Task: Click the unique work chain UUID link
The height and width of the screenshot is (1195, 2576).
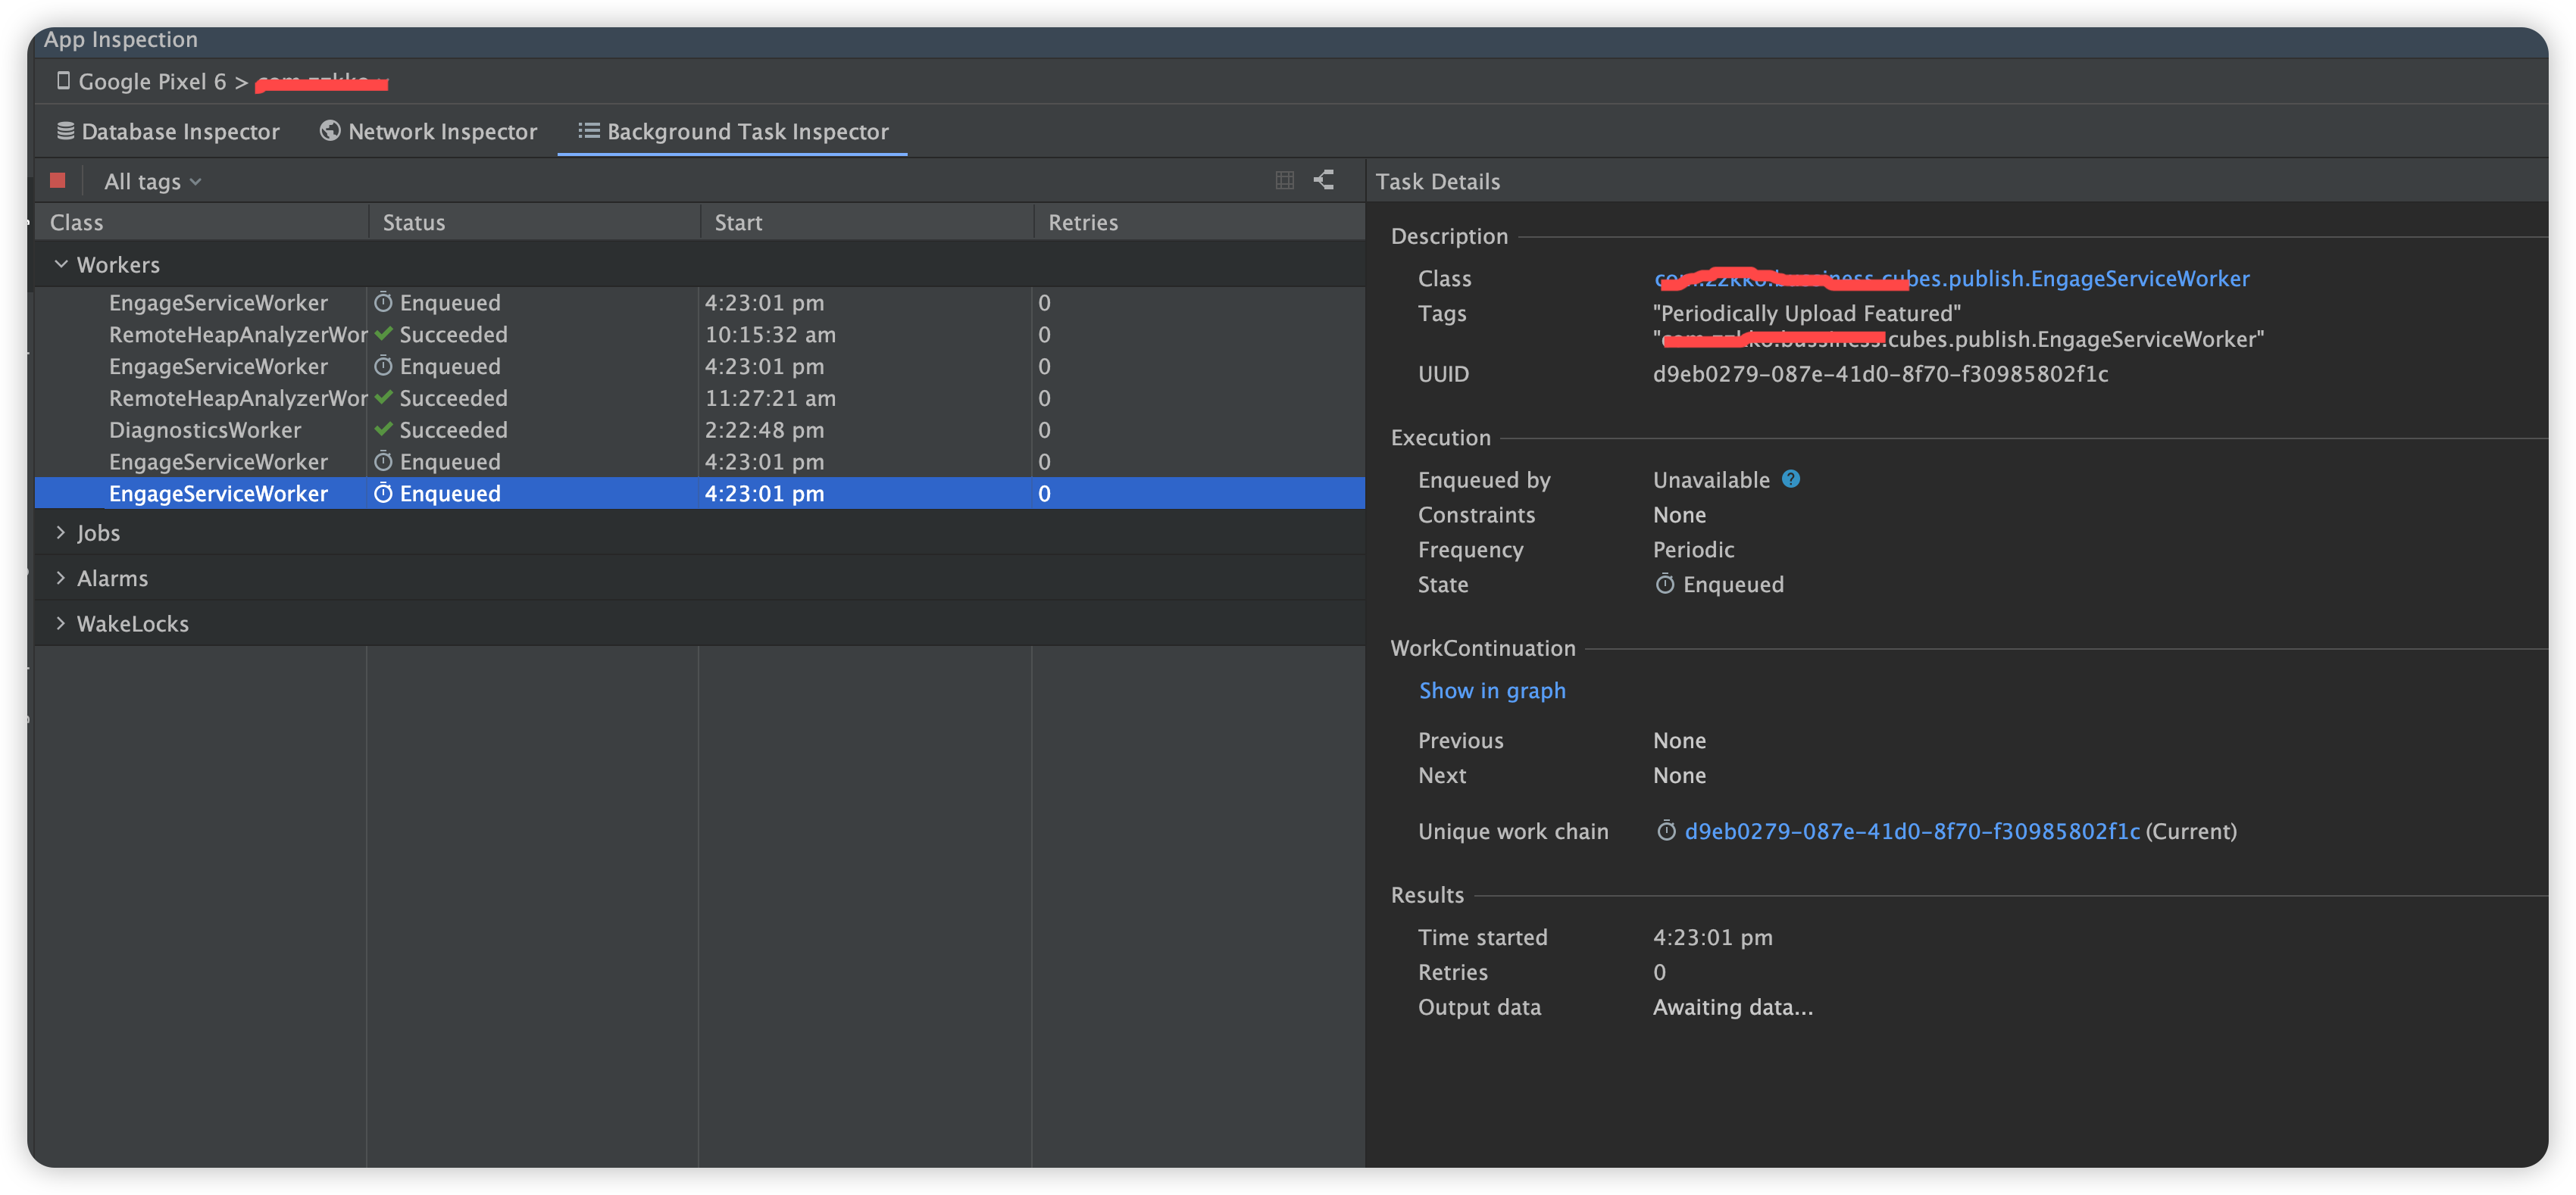Action: click(x=1911, y=832)
